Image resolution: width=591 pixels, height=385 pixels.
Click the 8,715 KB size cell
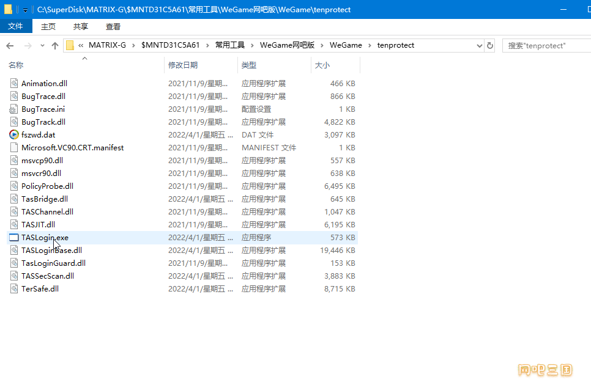pos(340,288)
